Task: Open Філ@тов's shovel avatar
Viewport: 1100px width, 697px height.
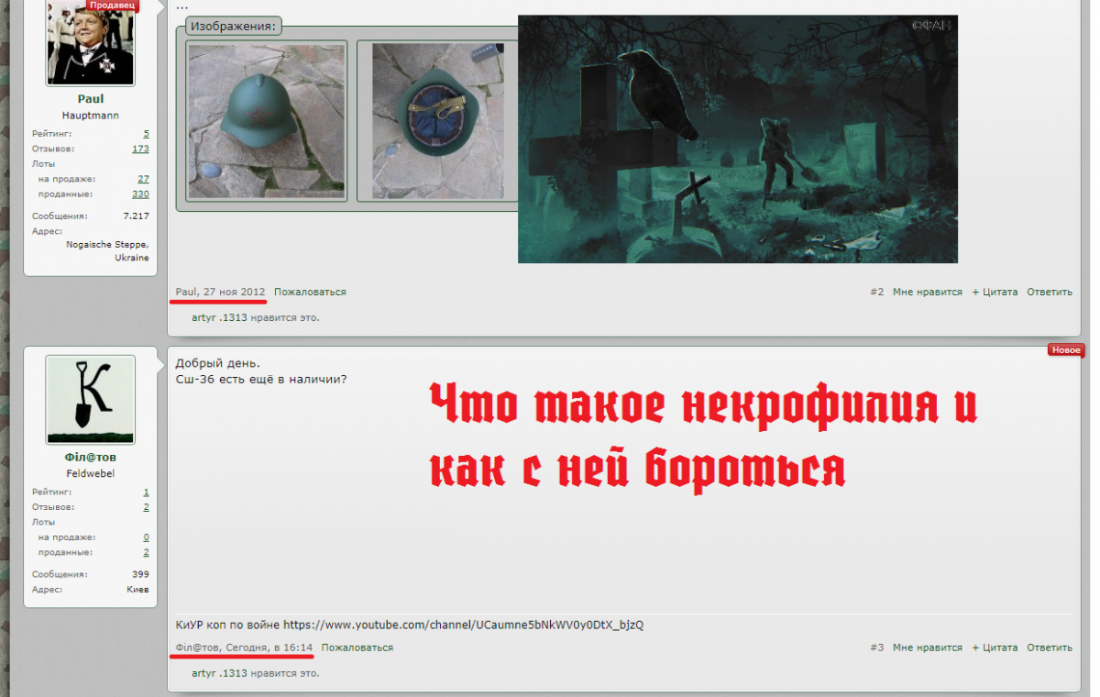Action: (x=90, y=399)
